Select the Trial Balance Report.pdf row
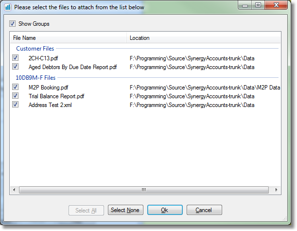The width and height of the screenshot is (297, 231). [56, 96]
